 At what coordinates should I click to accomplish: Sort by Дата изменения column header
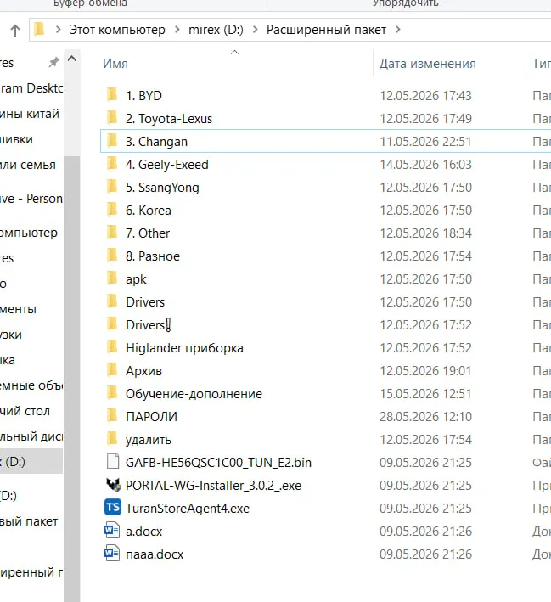[x=428, y=64]
